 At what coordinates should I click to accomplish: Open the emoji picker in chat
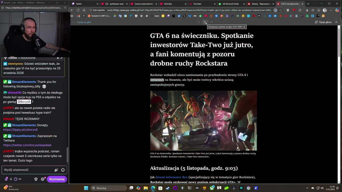[63, 170]
